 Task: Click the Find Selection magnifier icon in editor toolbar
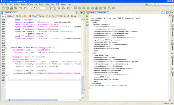tap(30, 16)
